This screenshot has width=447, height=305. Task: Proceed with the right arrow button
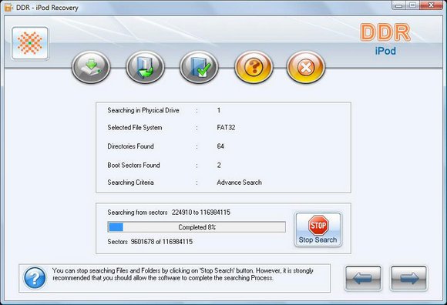[x=408, y=278]
